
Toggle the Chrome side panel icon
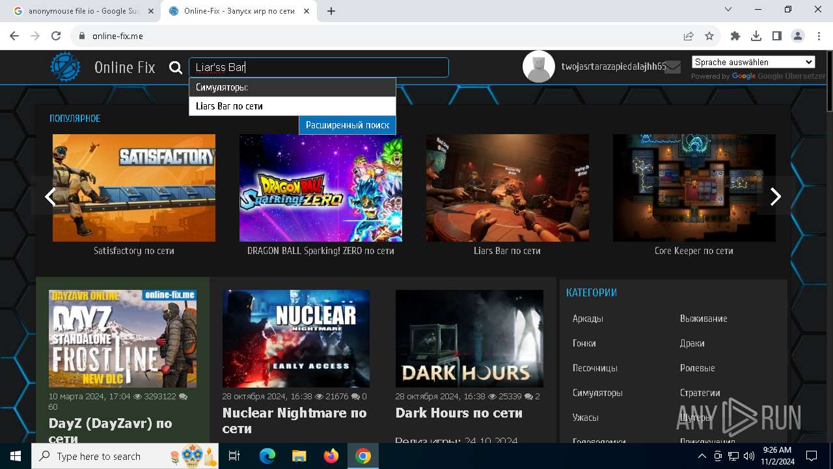click(777, 36)
